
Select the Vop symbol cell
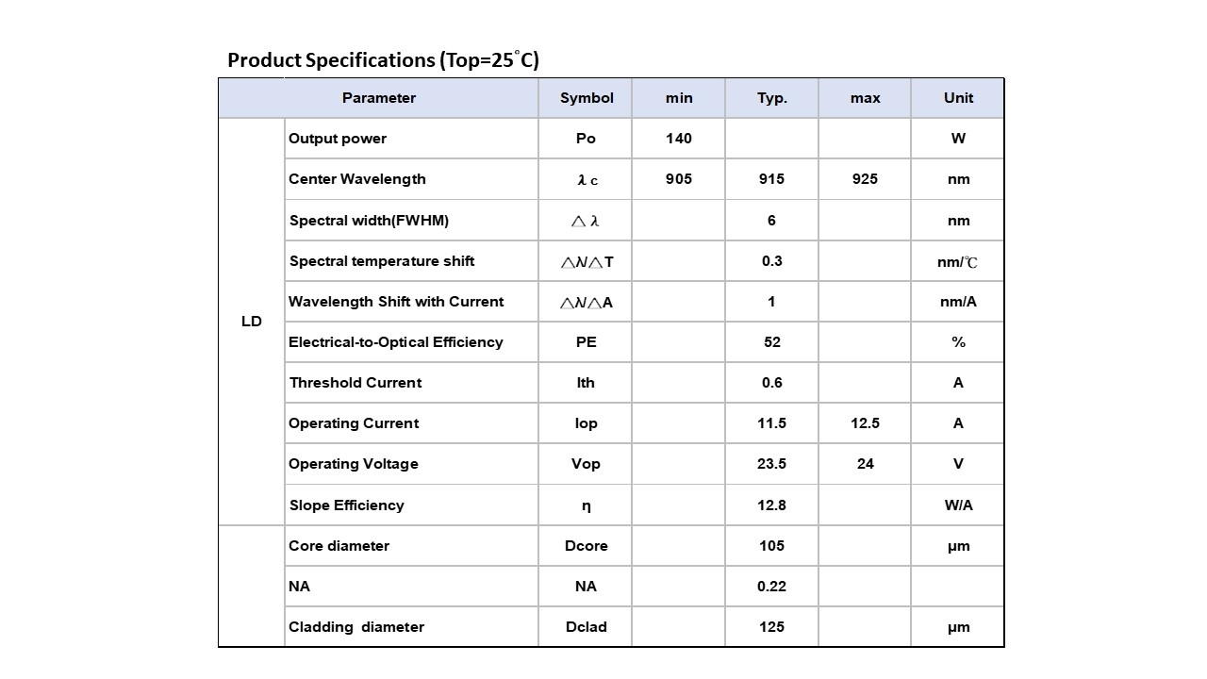(x=586, y=464)
